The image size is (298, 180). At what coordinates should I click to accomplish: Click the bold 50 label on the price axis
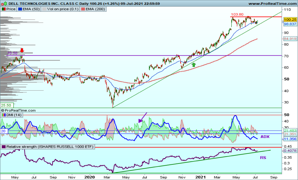coord(287,79)
